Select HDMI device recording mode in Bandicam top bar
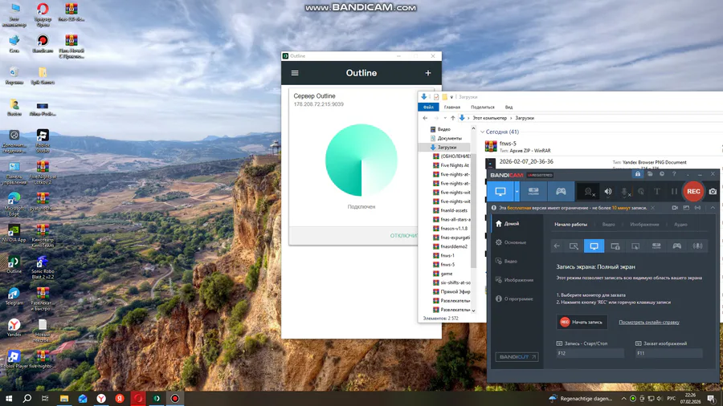Viewport: 723px width, 406px height. (533, 192)
